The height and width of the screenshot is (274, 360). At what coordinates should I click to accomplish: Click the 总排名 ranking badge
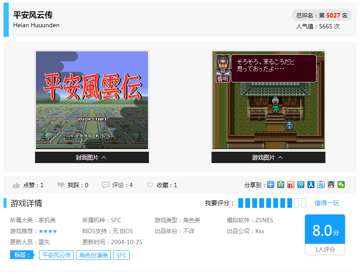tap(321, 15)
